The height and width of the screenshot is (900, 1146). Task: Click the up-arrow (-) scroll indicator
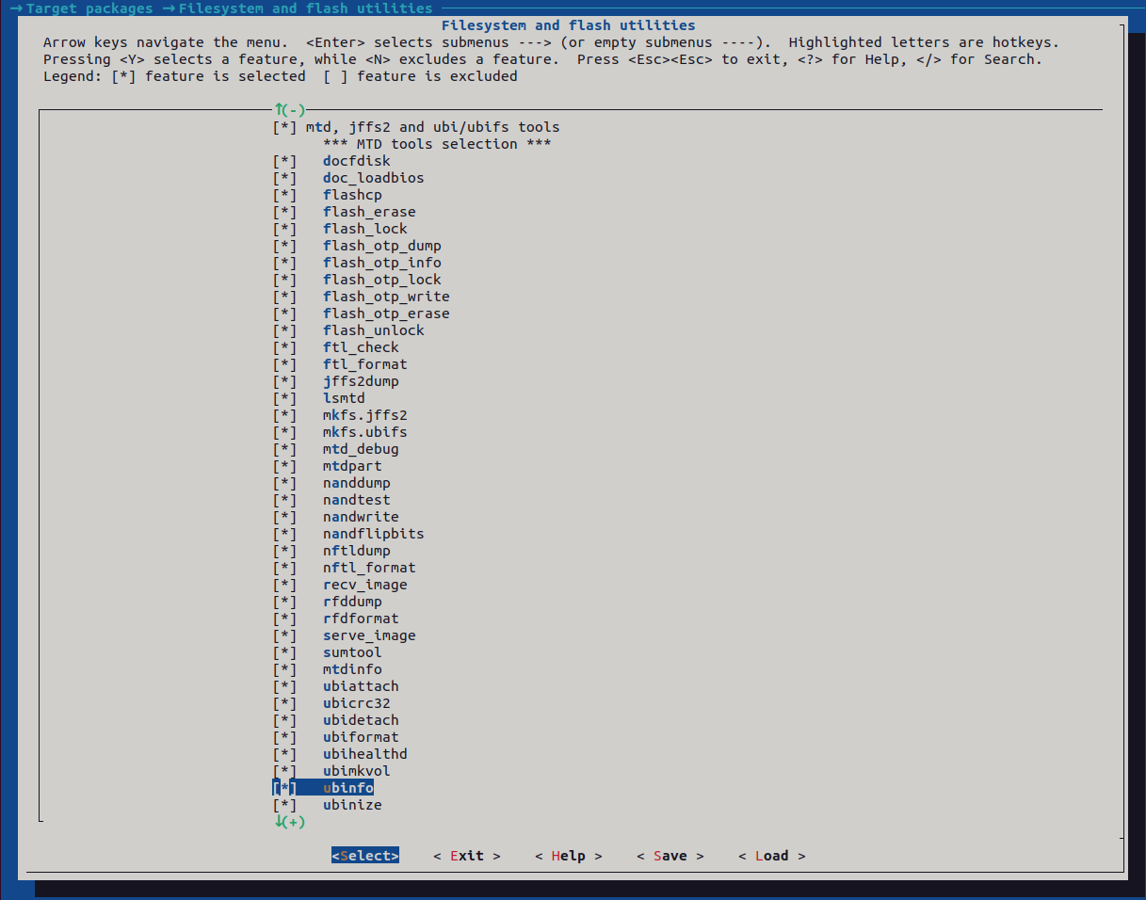(x=289, y=110)
